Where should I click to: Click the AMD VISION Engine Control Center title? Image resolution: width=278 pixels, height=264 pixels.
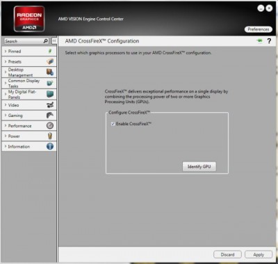click(91, 19)
